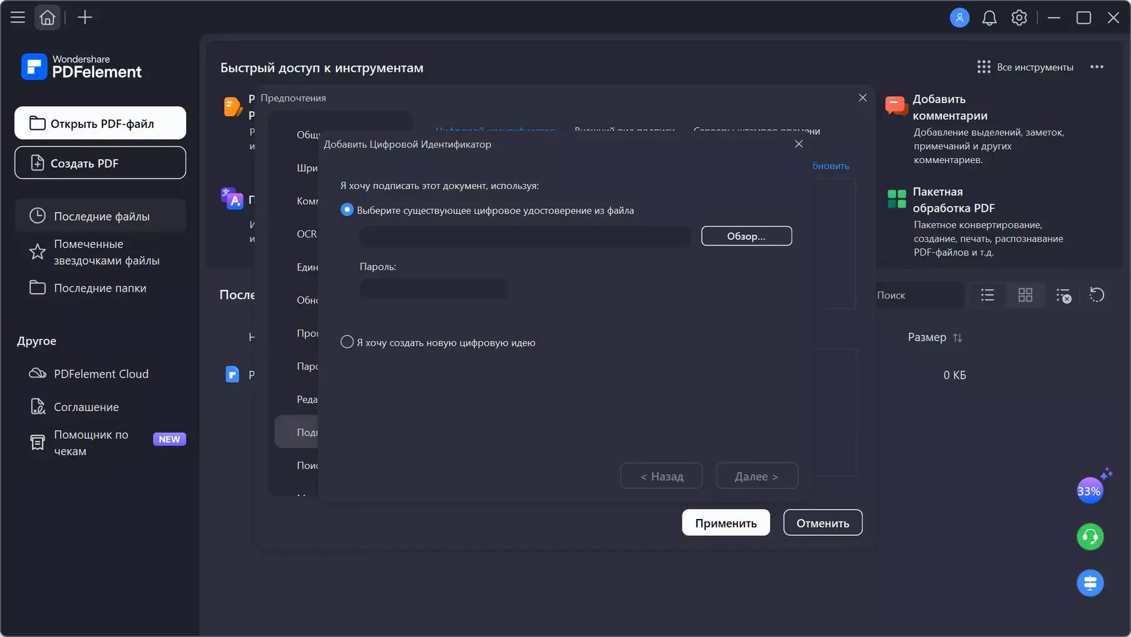Close the Add Digital ID dialog
This screenshot has width=1131, height=637.
click(x=798, y=144)
